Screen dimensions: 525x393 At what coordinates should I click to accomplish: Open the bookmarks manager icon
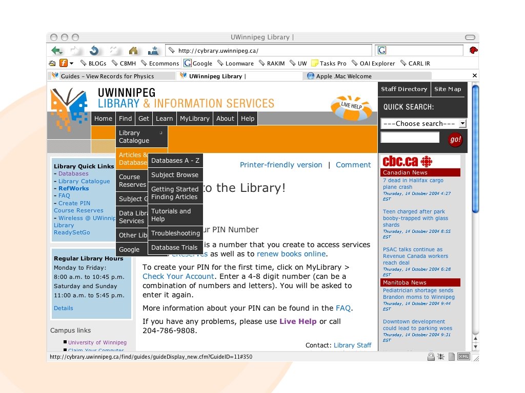click(x=52, y=63)
